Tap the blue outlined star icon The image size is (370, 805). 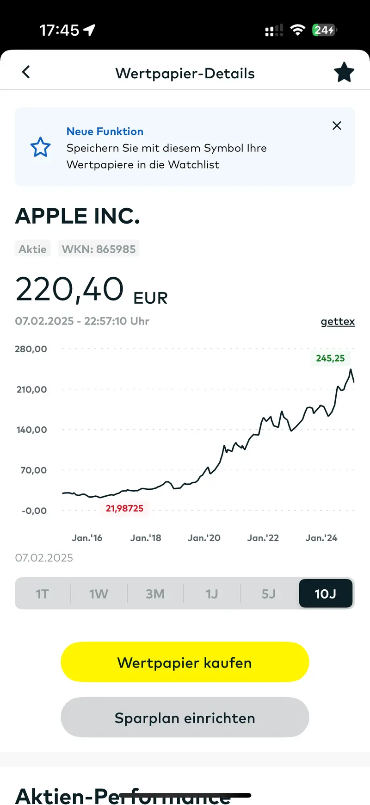click(40, 147)
